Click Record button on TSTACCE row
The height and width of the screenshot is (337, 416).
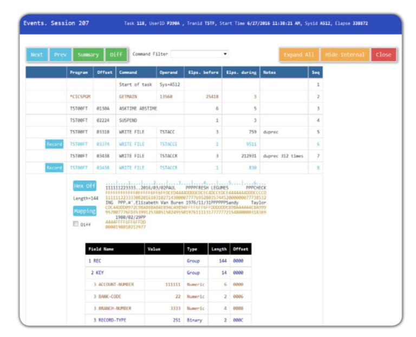[x=54, y=144]
